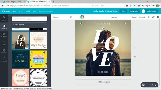Open the Spacing dropdown
The image size is (161, 90).
pos(114,17)
